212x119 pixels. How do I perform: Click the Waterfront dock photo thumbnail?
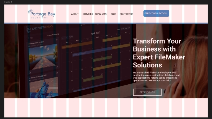pos(43,57)
